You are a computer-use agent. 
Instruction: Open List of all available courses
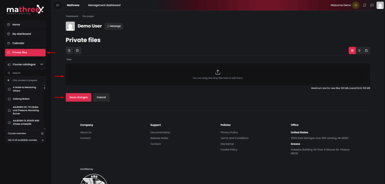point(22,140)
